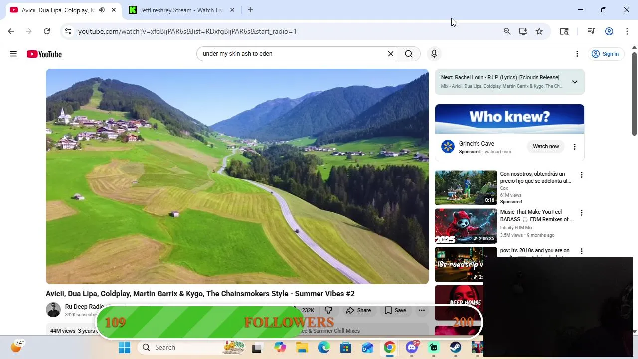Image resolution: width=638 pixels, height=359 pixels.
Task: Open the Grinch's Cave ad title
Action: [x=477, y=144]
